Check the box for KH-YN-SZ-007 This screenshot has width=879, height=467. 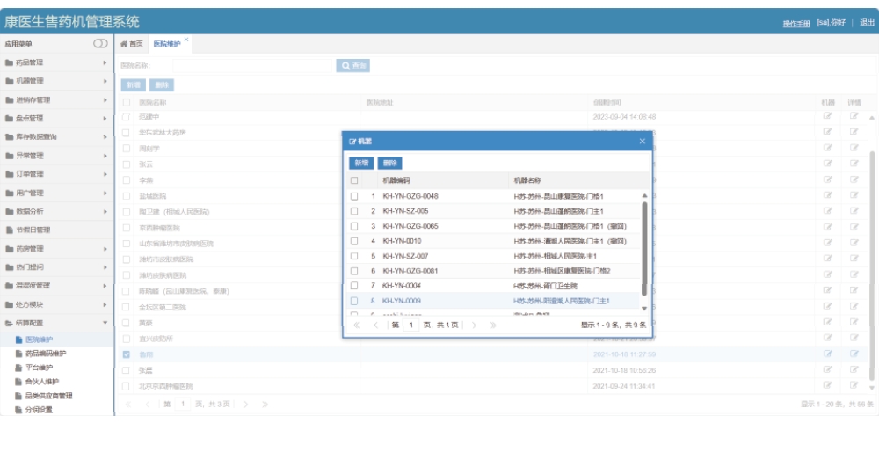354,256
